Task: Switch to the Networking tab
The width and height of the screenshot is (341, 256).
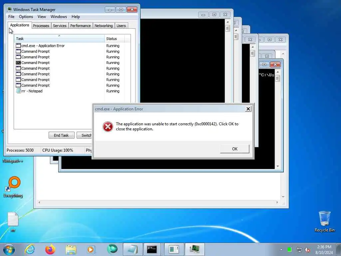Action: [104, 26]
